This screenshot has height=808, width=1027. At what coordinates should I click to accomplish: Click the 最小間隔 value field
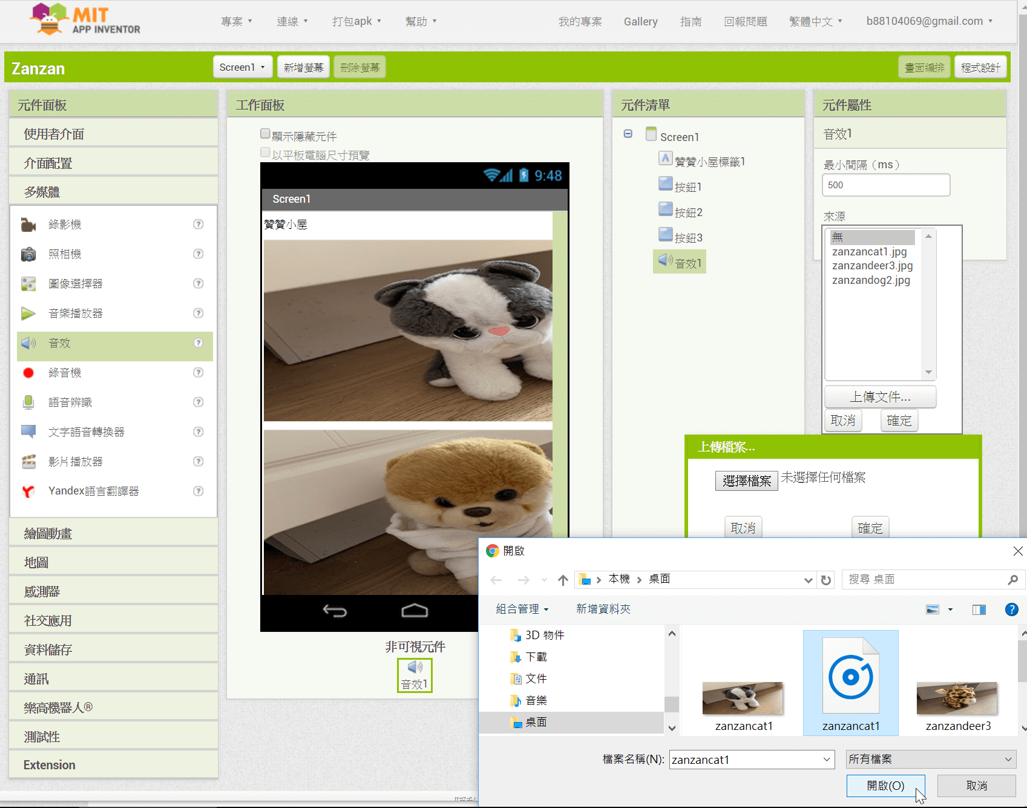[x=886, y=185]
